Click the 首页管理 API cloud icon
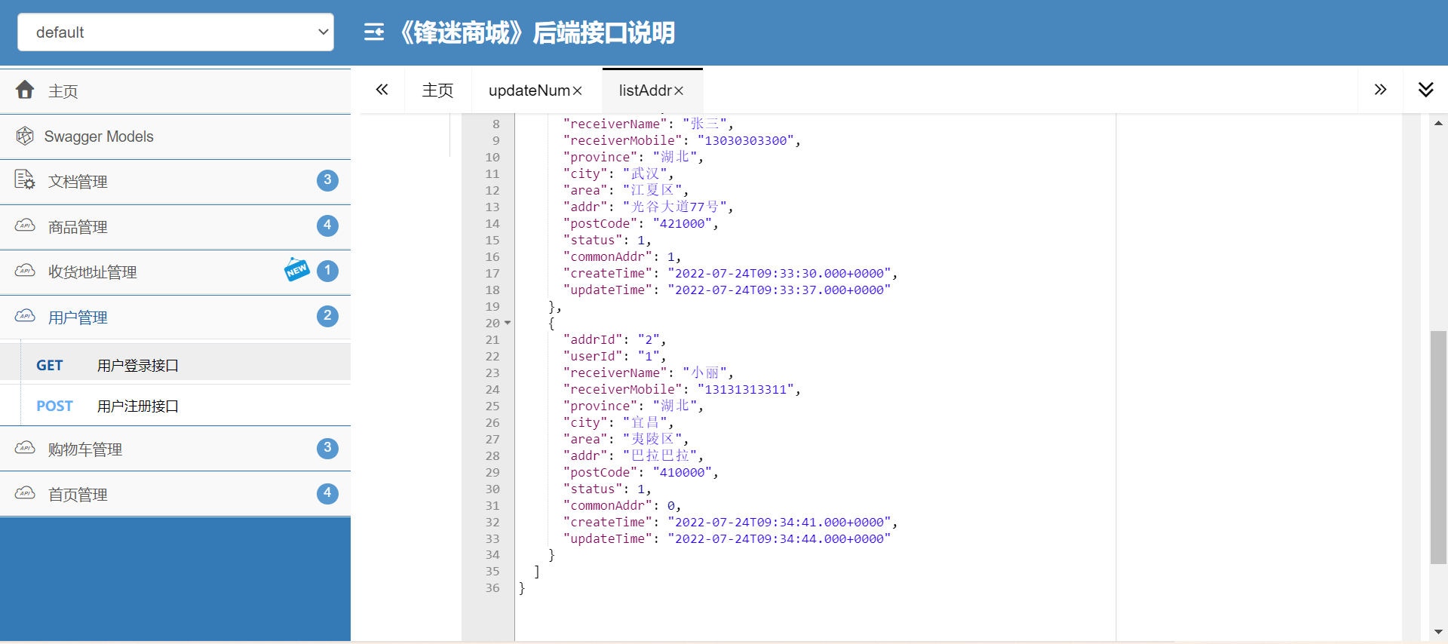The image size is (1448, 644). pyautogui.click(x=25, y=493)
